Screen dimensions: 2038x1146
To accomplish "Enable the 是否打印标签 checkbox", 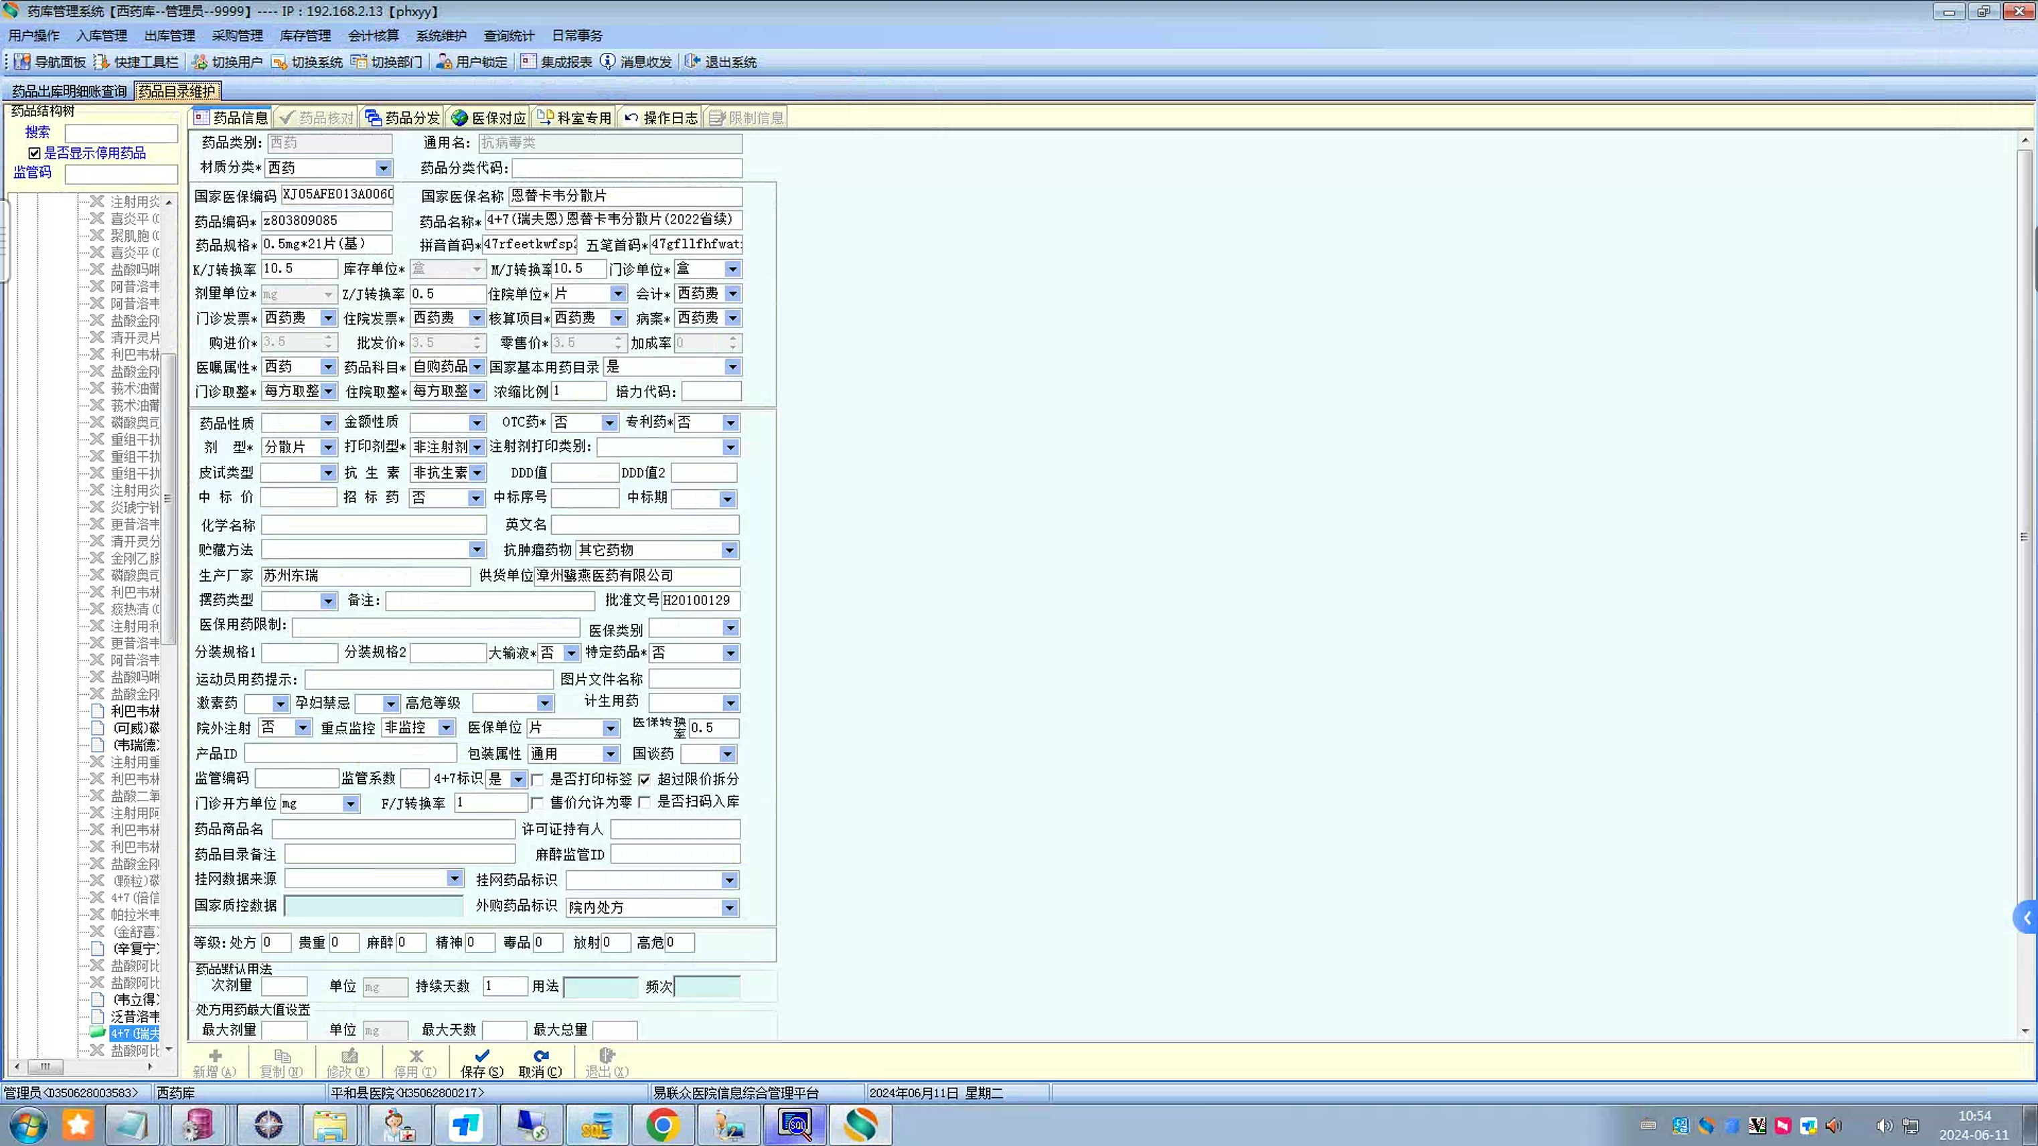I will (537, 779).
